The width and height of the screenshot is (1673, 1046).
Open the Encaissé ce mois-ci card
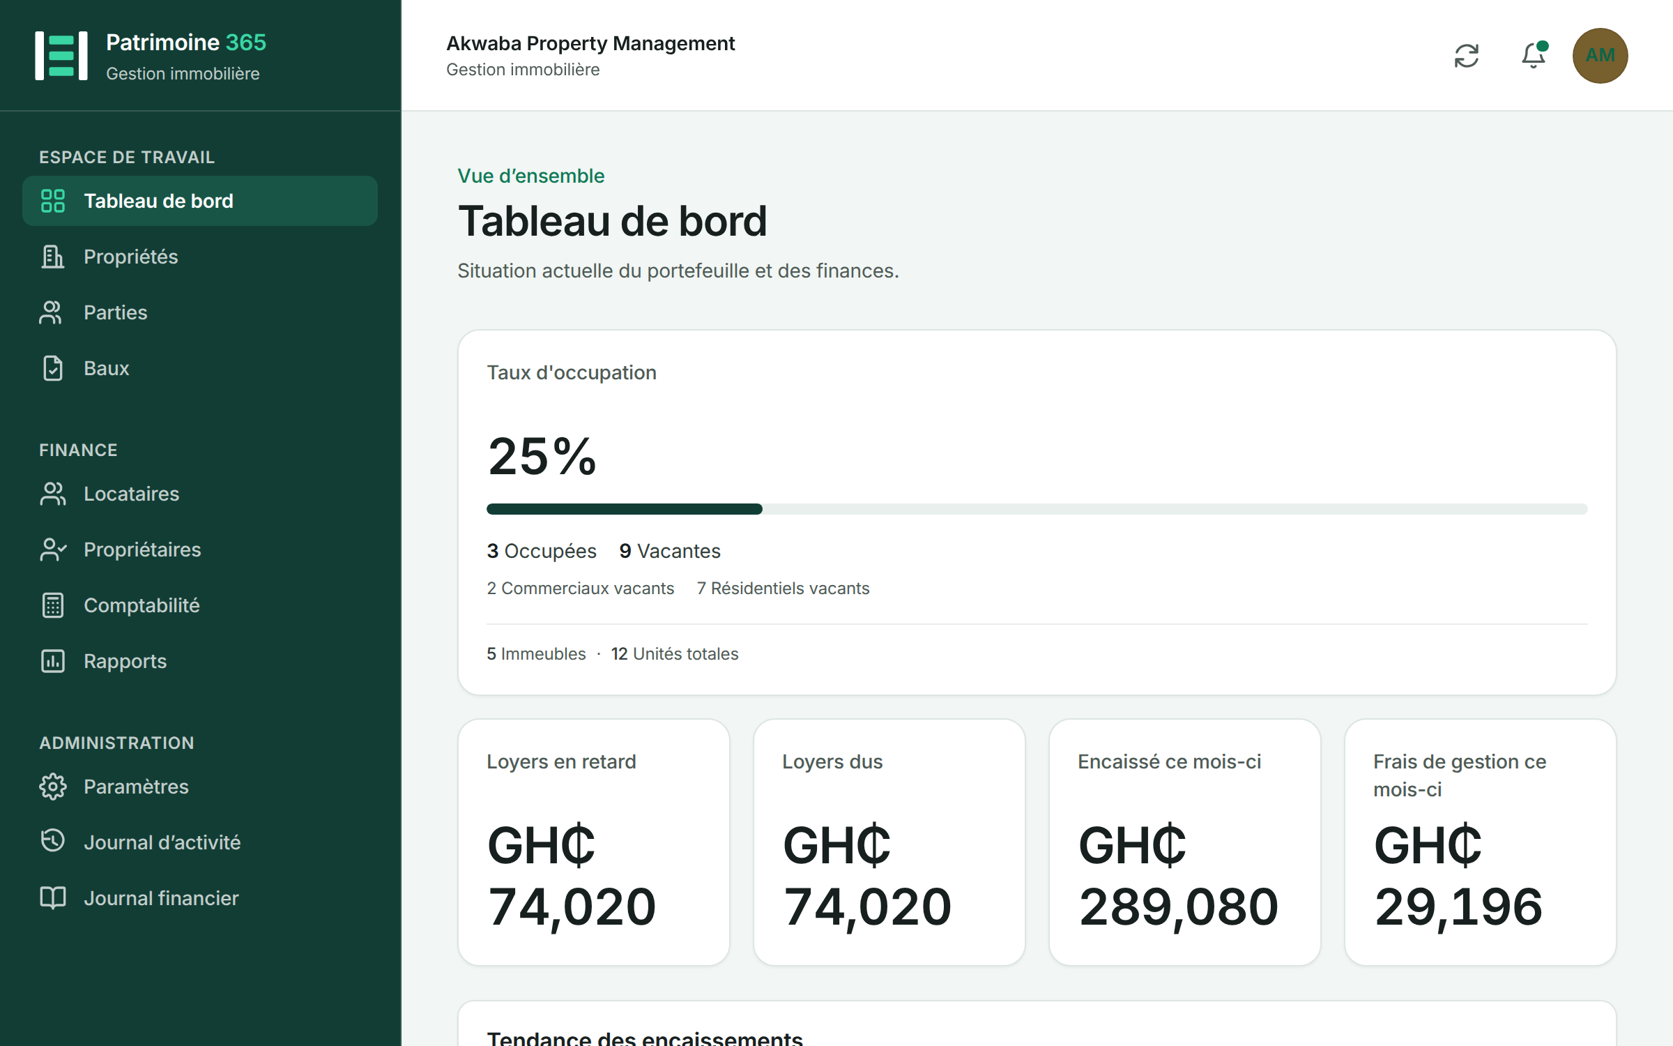[1185, 842]
